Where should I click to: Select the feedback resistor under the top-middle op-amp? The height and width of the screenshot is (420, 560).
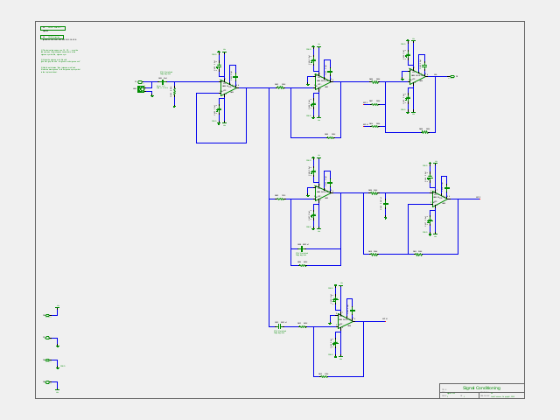click(x=331, y=137)
